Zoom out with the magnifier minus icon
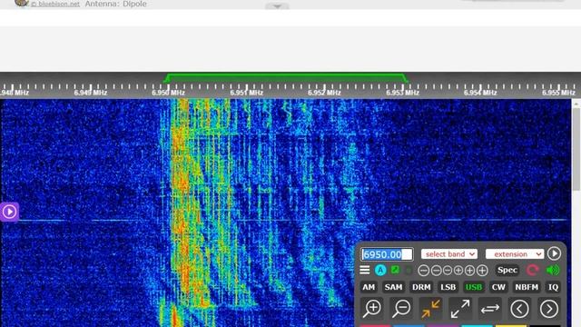Image resolution: width=581 pixels, height=327 pixels. 401,309
